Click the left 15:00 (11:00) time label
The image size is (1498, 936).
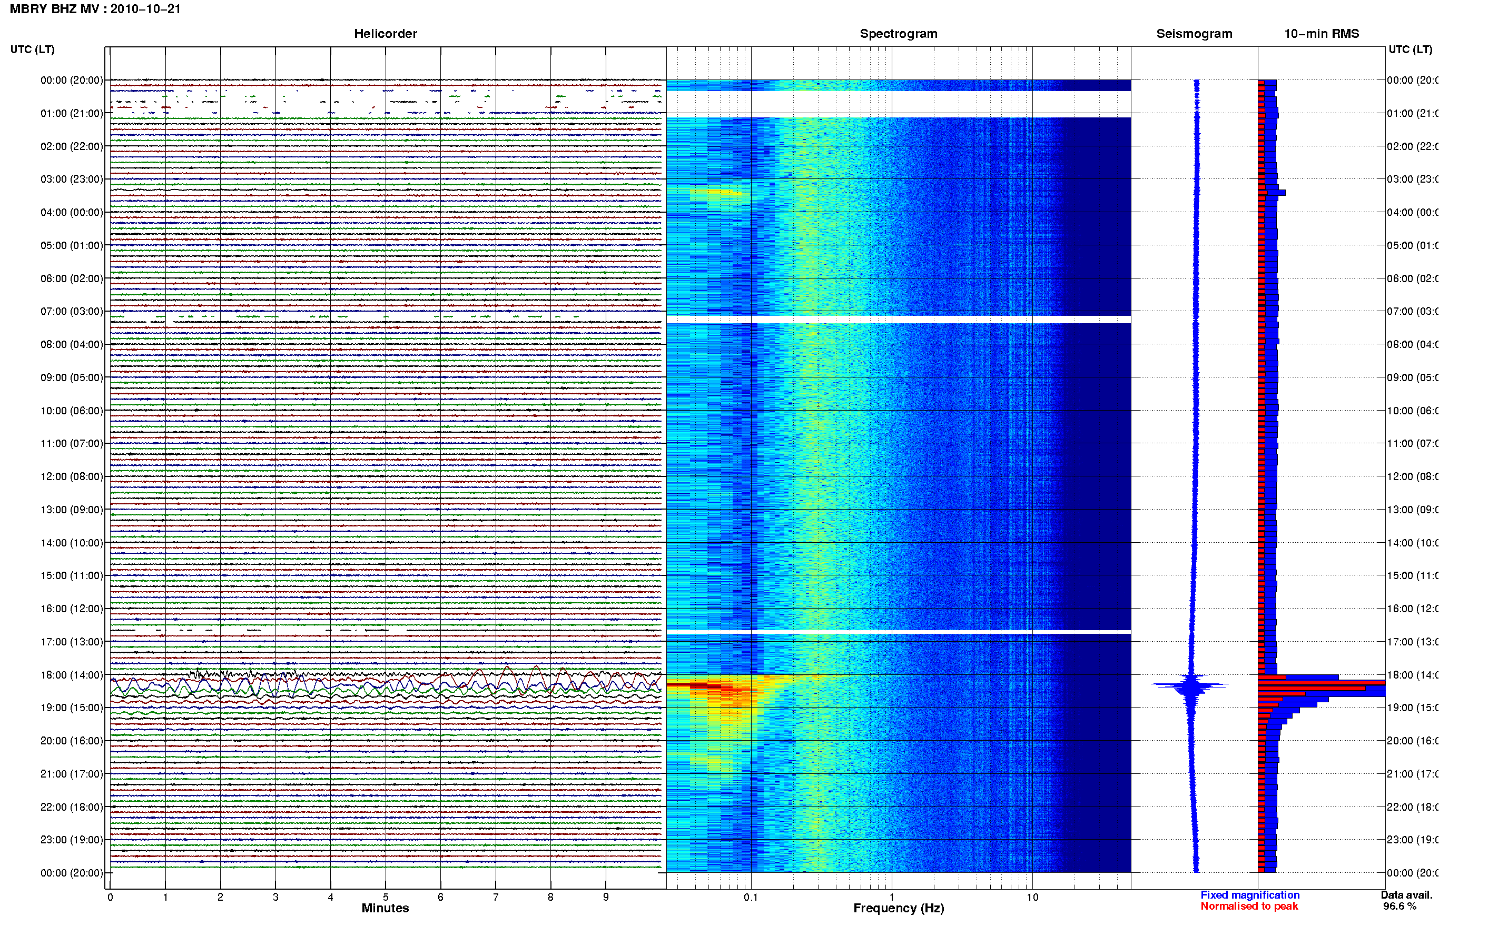point(72,576)
